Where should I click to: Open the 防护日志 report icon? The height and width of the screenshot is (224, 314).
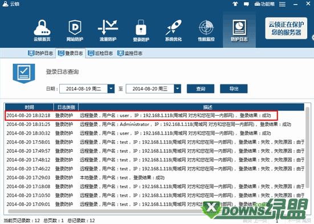coord(239,30)
